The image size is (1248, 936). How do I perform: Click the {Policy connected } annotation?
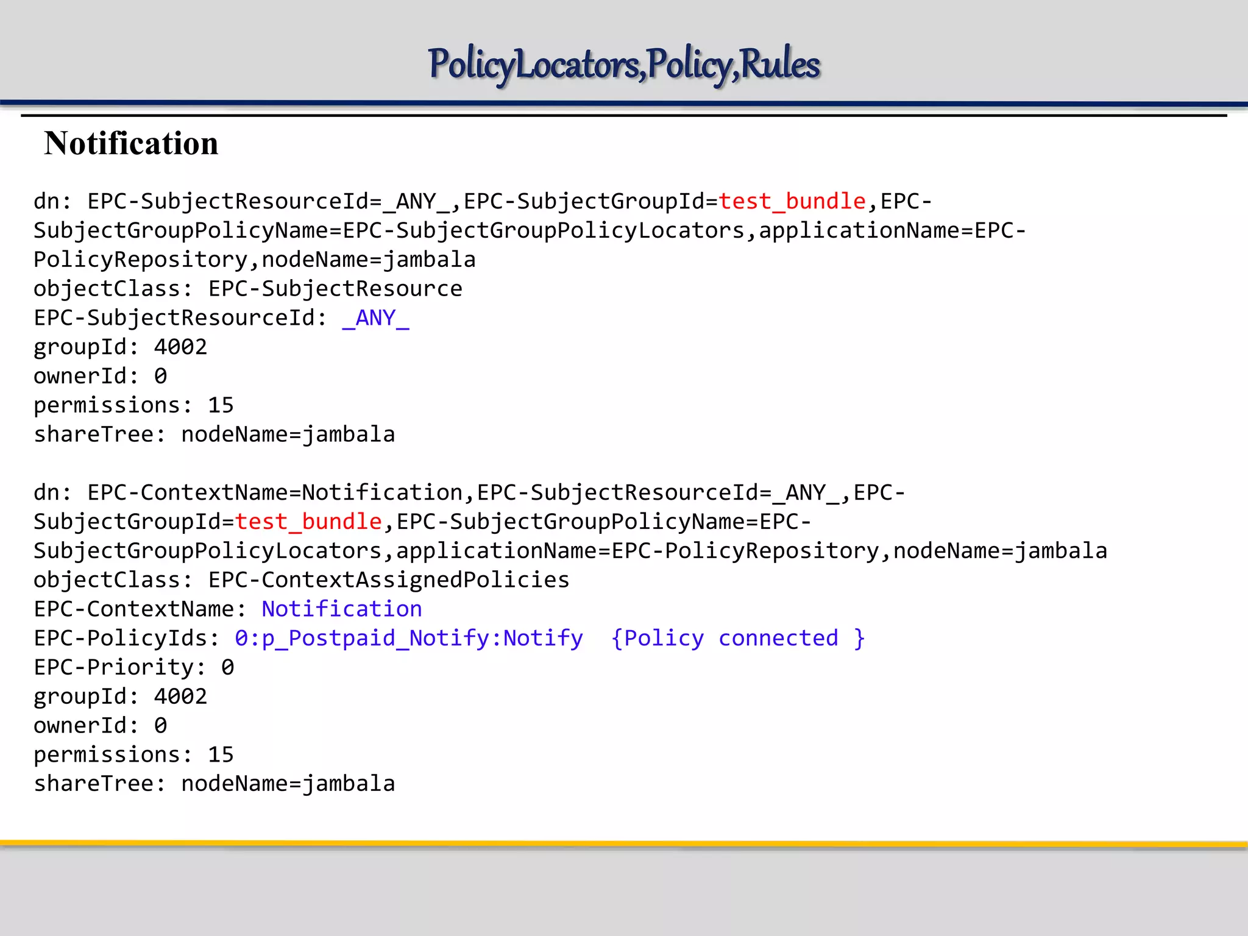point(738,638)
